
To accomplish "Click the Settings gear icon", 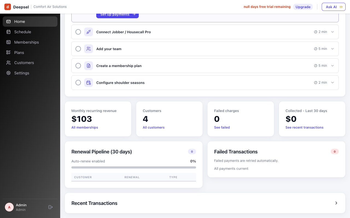I will tap(8, 73).
